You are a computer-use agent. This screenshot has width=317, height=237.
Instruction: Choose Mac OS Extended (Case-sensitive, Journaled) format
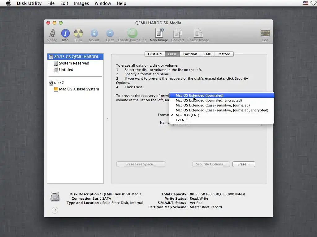pyautogui.click(x=222, y=105)
